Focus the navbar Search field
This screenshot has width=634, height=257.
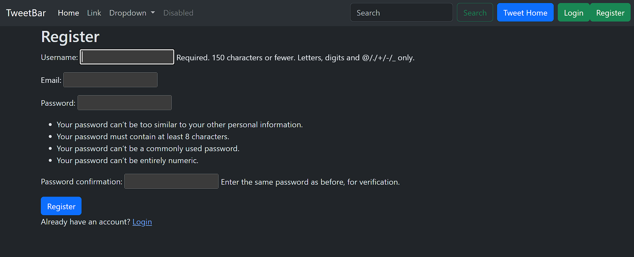[401, 12]
